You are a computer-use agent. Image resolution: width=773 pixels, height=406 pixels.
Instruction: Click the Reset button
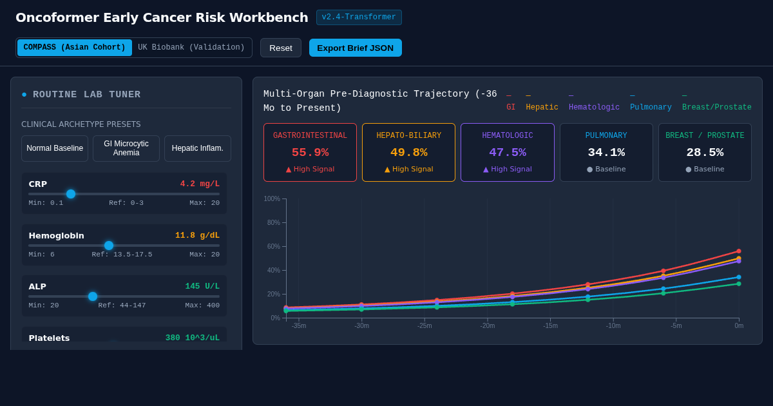pyautogui.click(x=281, y=48)
